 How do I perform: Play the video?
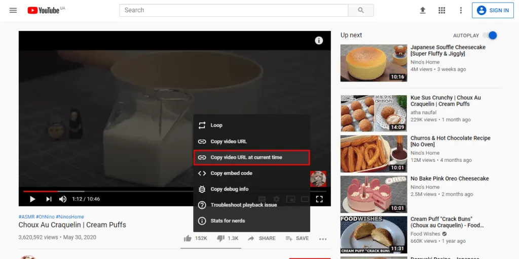point(32,199)
